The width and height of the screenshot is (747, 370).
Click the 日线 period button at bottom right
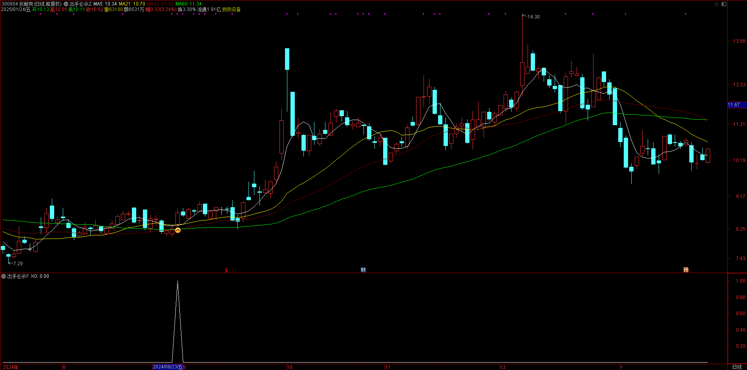[x=737, y=367]
